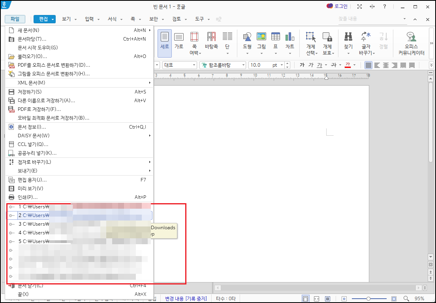436x303 pixels.
Task: Open underline style dropdown arrow
Action: [326, 65]
